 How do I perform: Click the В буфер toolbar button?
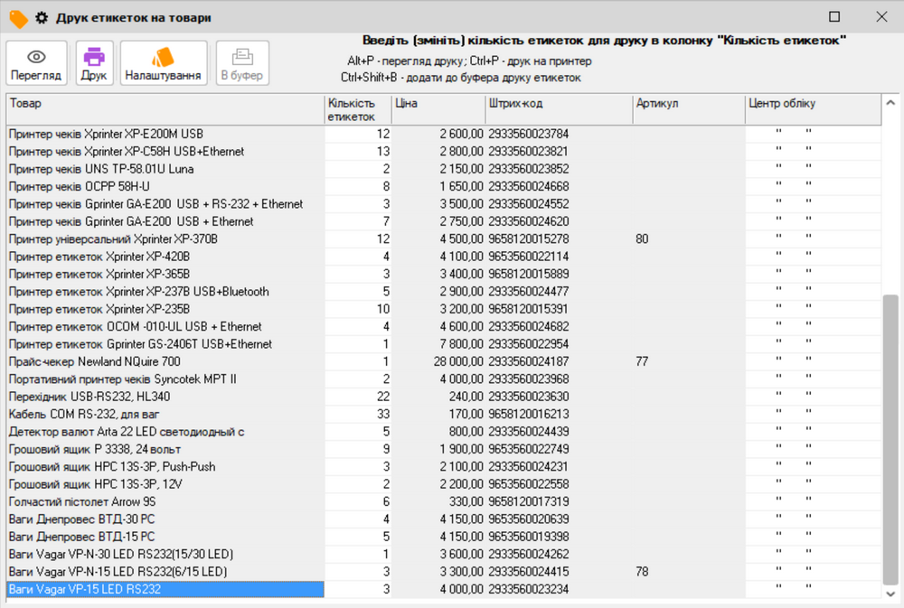pyautogui.click(x=241, y=64)
